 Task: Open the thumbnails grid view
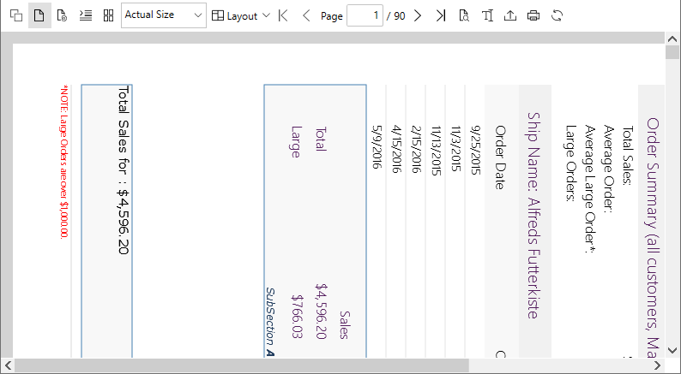pos(108,15)
